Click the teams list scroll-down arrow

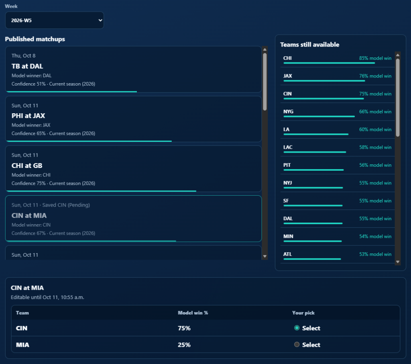tap(398, 262)
